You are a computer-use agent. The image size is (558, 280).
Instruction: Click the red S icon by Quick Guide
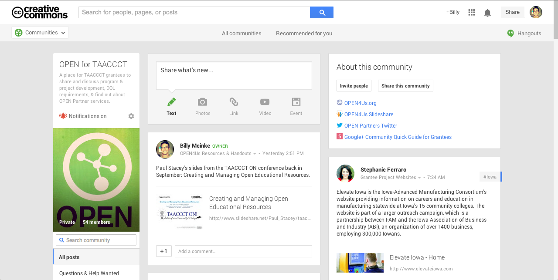tap(340, 136)
